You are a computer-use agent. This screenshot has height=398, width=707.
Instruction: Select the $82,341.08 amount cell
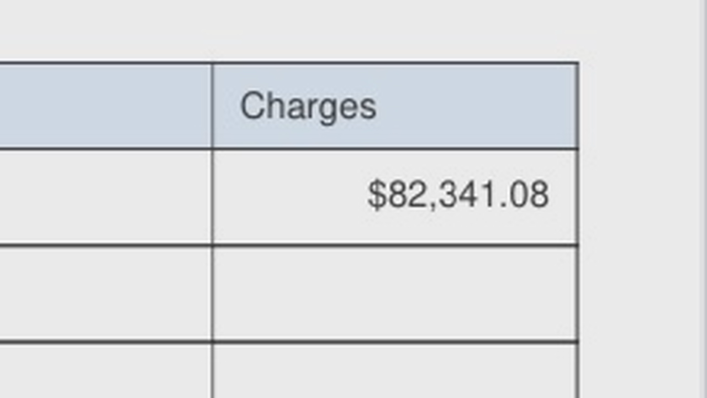395,197
